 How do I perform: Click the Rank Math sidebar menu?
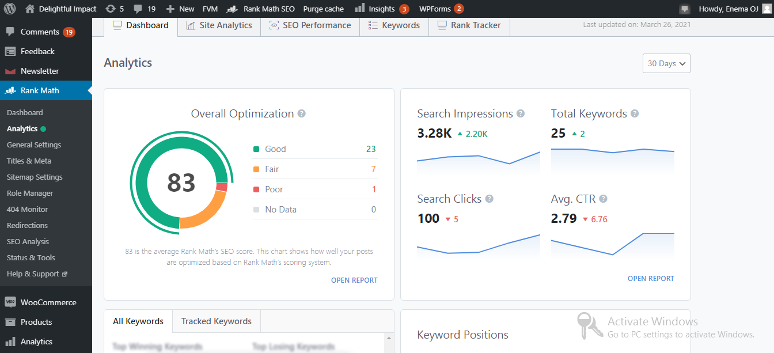coord(46,90)
